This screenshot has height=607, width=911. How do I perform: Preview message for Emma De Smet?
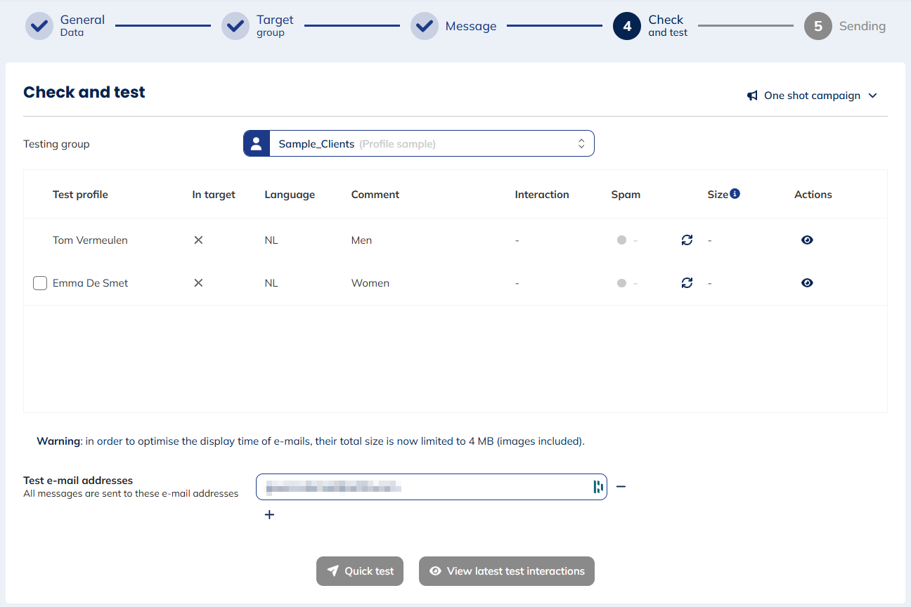coord(807,283)
